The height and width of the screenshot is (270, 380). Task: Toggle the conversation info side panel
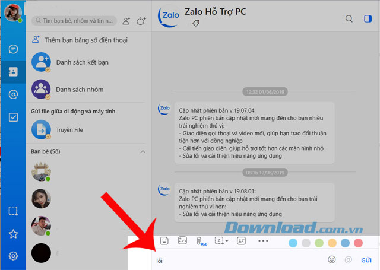point(368,18)
